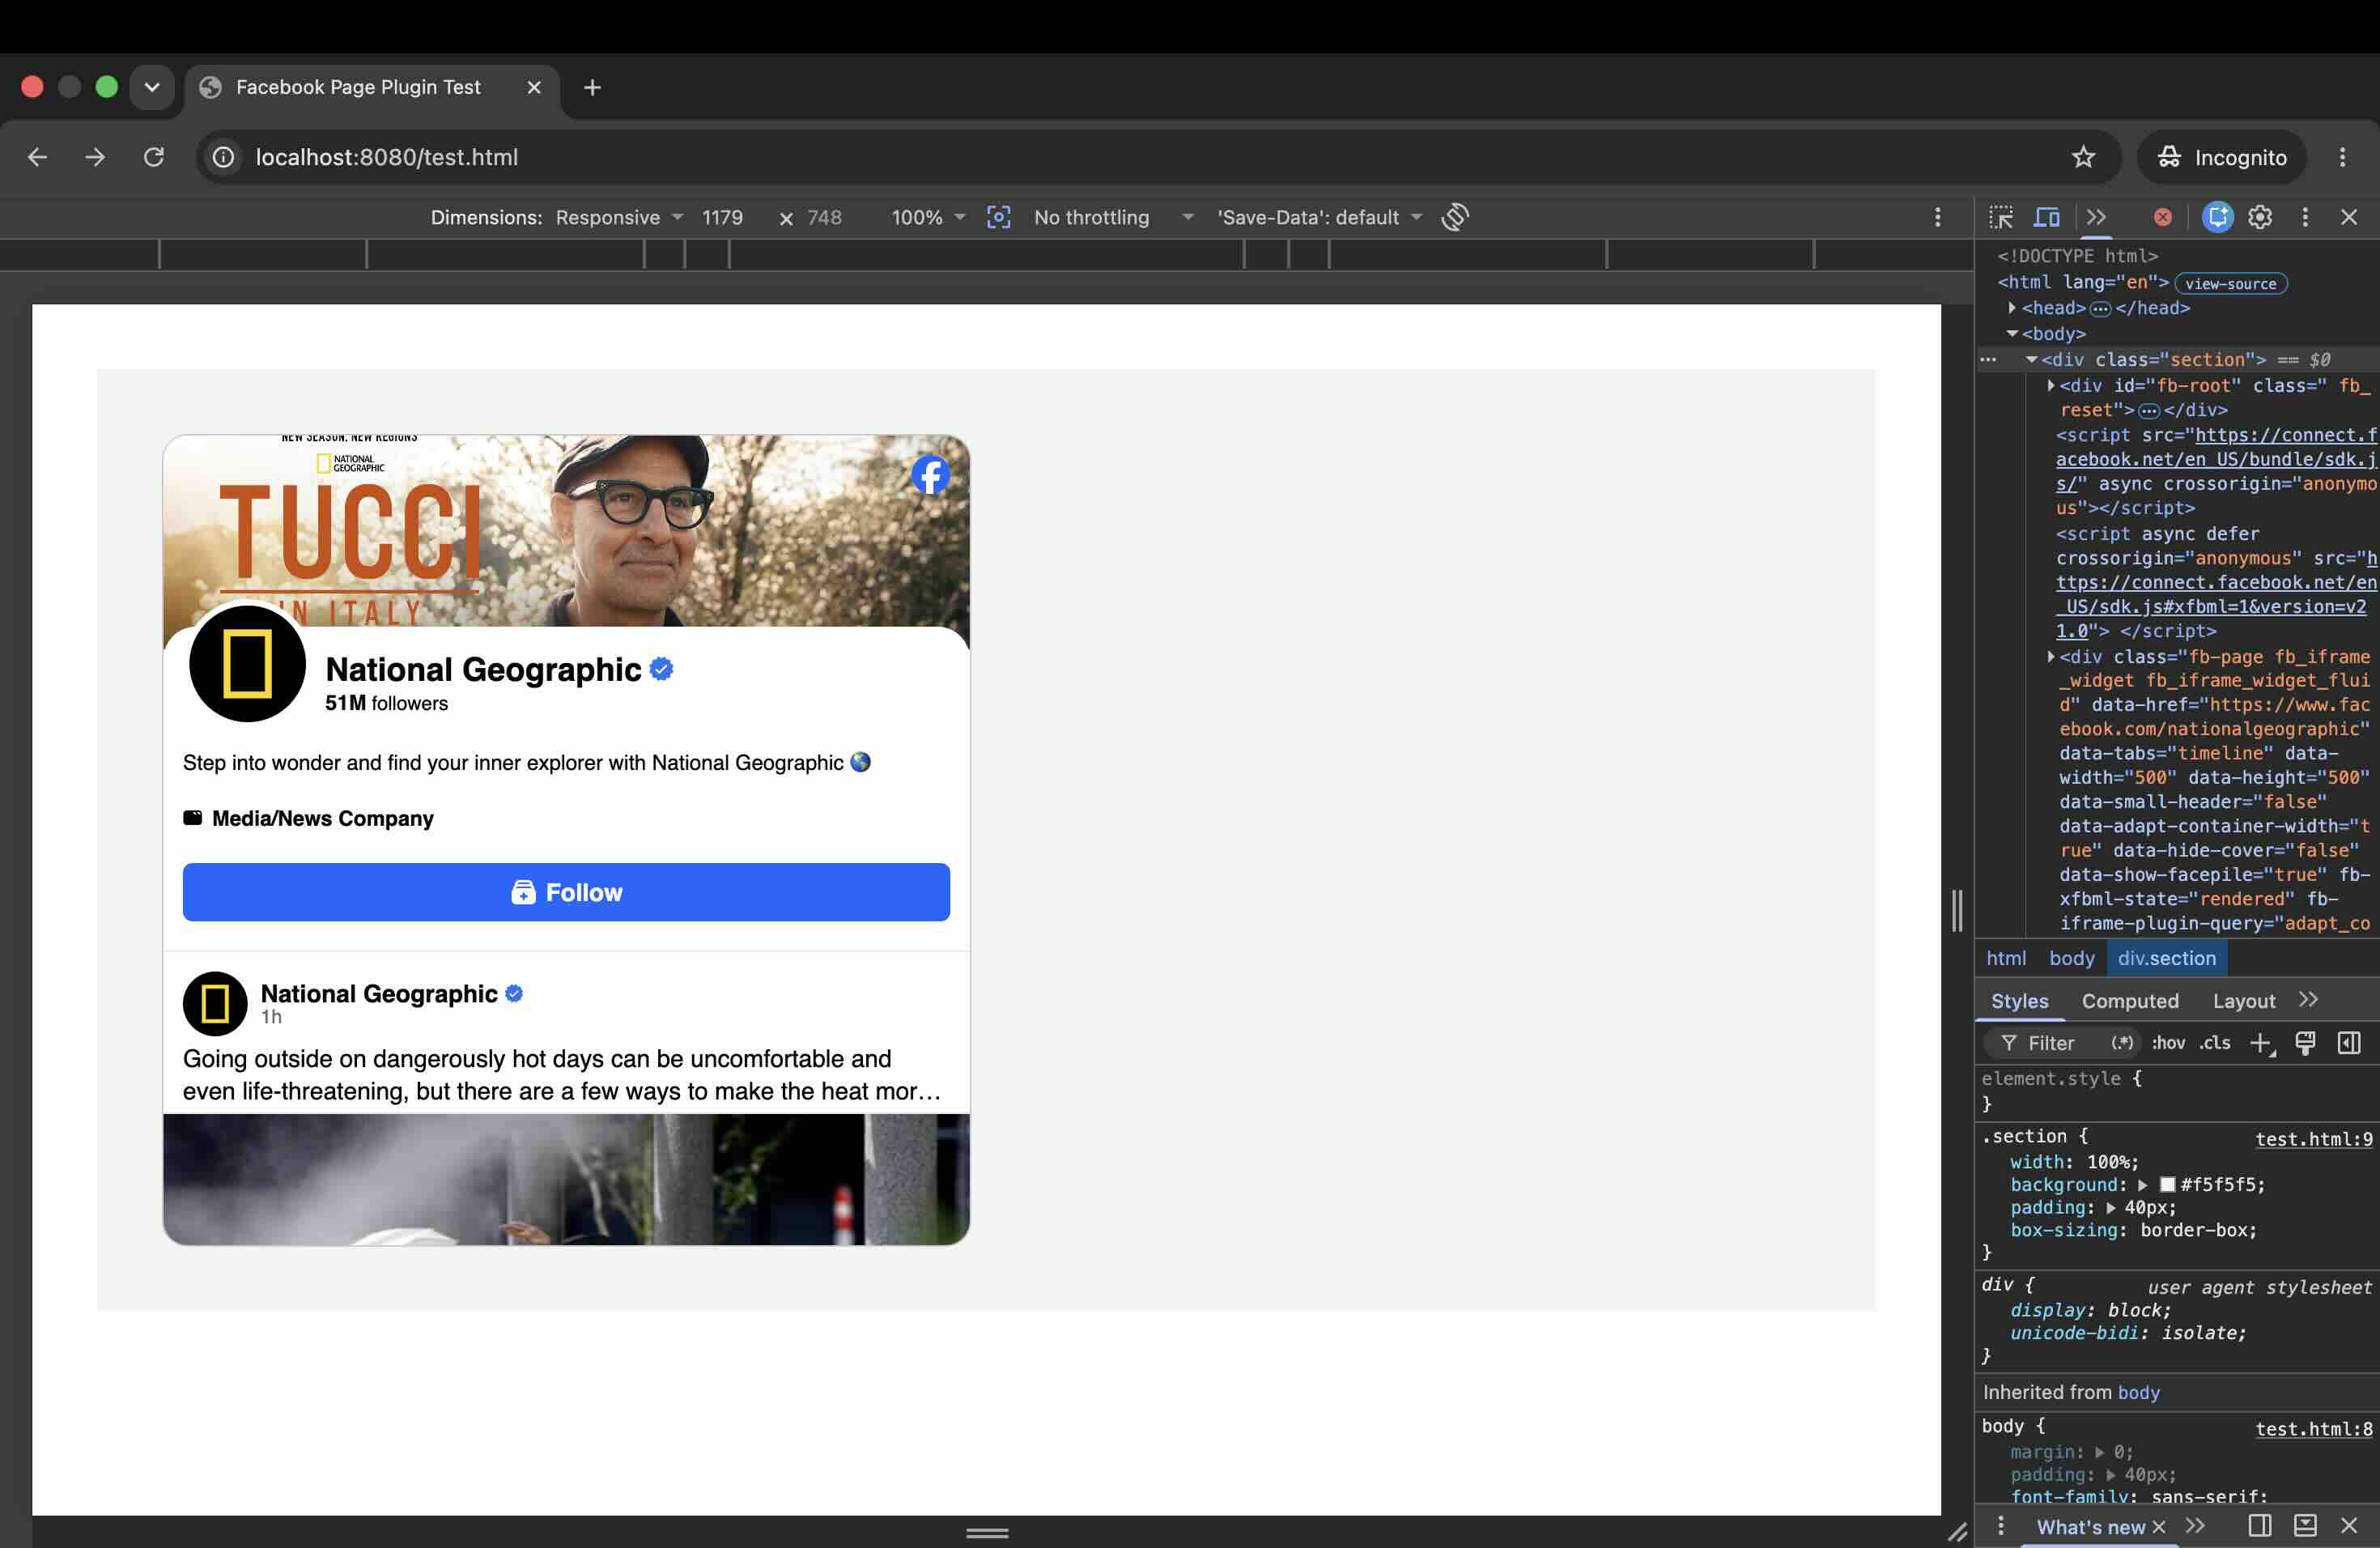
Task: Select the What's new drawer tab
Action: click(x=2090, y=1527)
